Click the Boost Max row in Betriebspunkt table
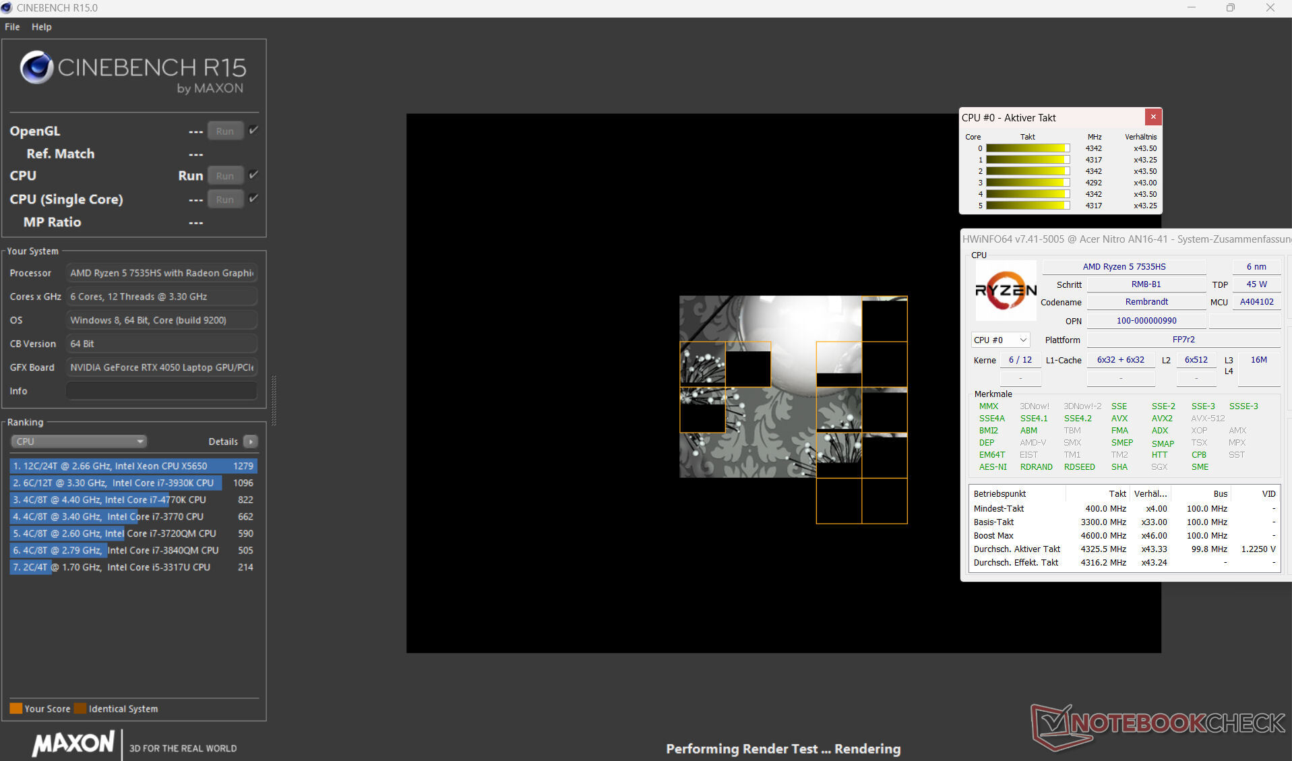 (x=1124, y=536)
